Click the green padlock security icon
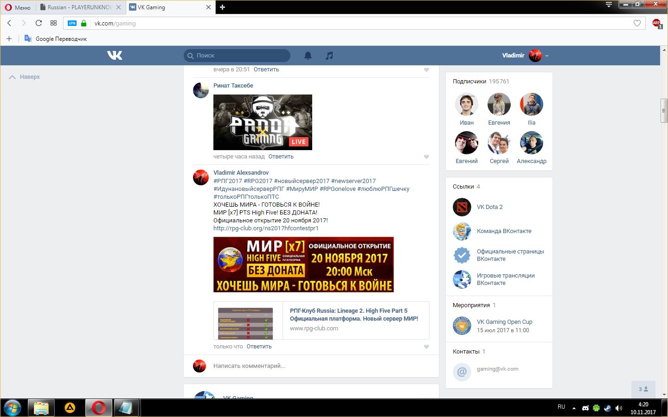 coord(83,23)
